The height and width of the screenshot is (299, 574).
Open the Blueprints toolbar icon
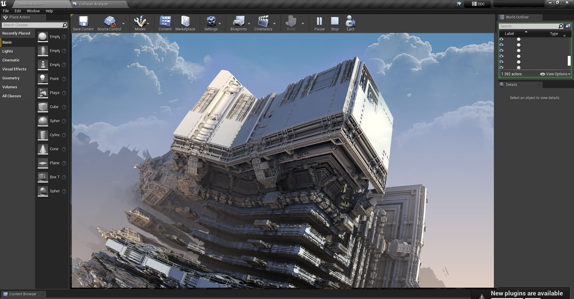(238, 22)
